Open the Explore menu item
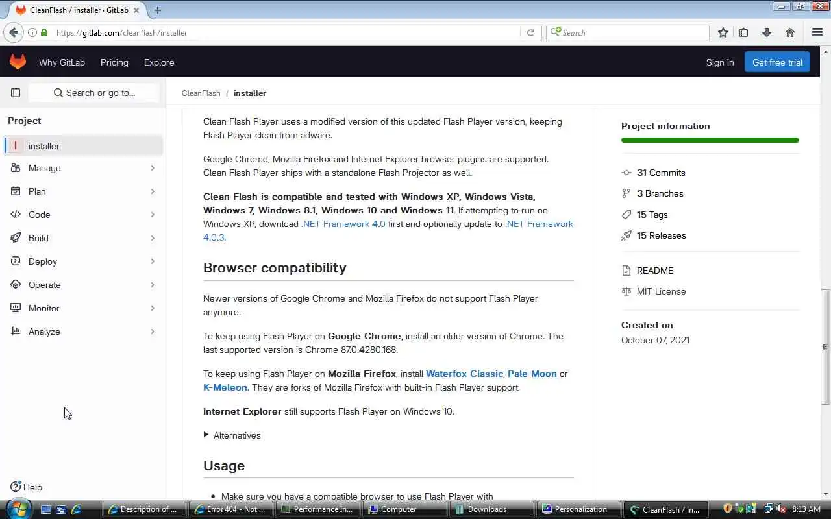 [159, 62]
